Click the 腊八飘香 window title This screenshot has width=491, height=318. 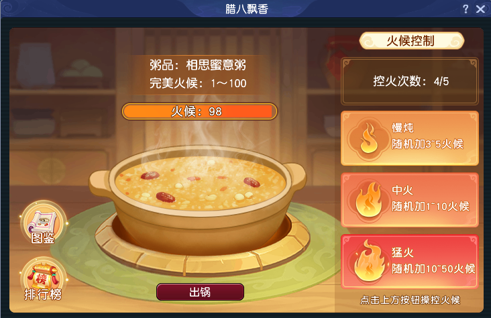(247, 9)
